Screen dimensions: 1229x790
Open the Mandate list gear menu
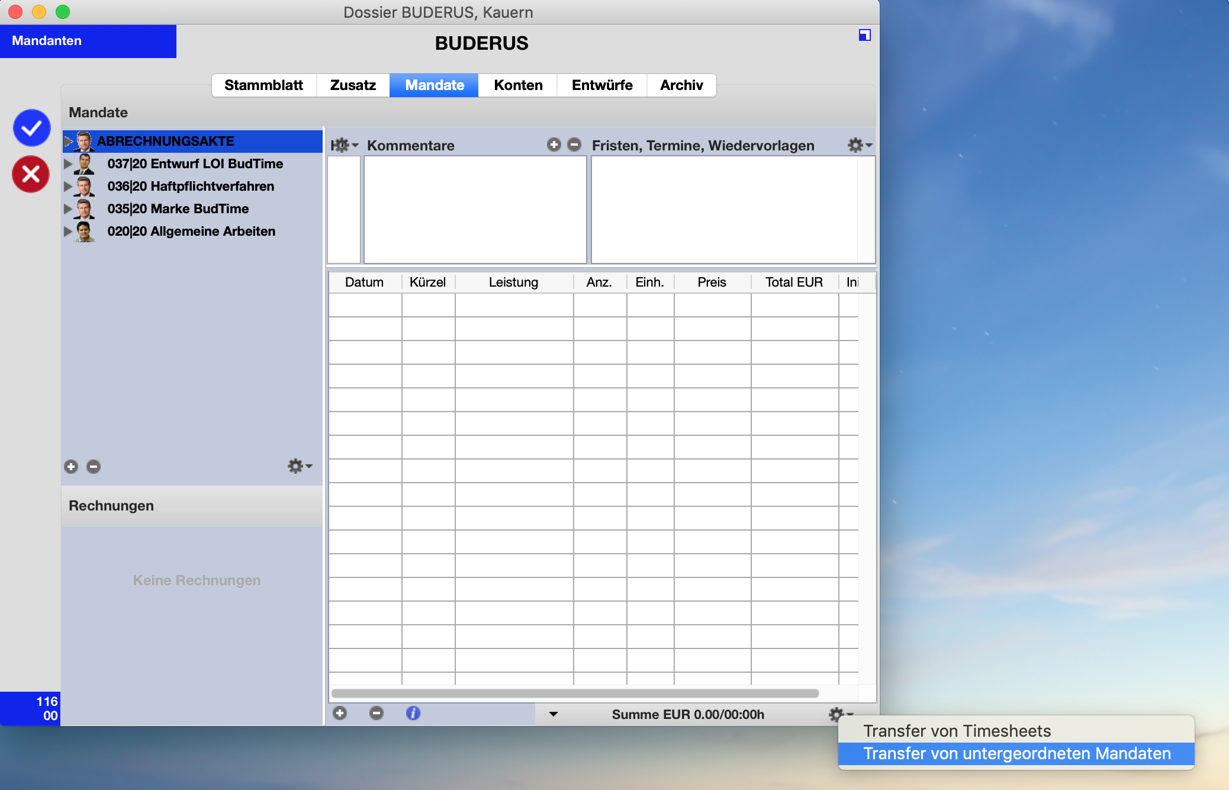[x=300, y=466]
